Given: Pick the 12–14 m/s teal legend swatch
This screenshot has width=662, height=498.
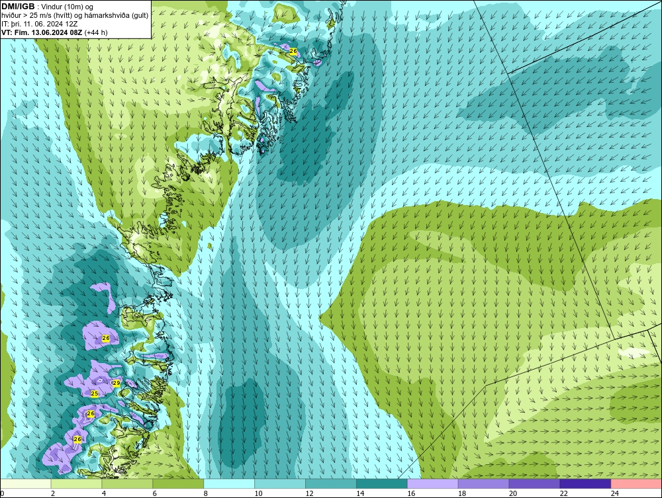Looking at the screenshot, I should [330, 483].
